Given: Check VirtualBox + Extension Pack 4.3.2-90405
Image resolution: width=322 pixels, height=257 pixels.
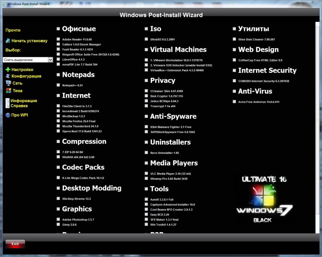Looking at the screenshot, I should [146, 70].
